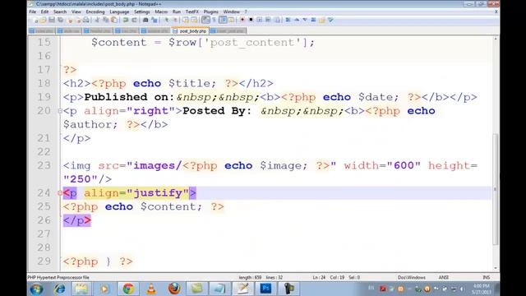Click the "Published on:" text on line 19
Viewport: 526px width, 296px height.
click(x=129, y=97)
